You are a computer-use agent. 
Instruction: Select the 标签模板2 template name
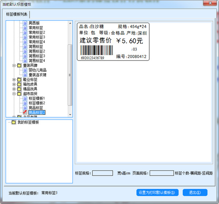pos(37,103)
